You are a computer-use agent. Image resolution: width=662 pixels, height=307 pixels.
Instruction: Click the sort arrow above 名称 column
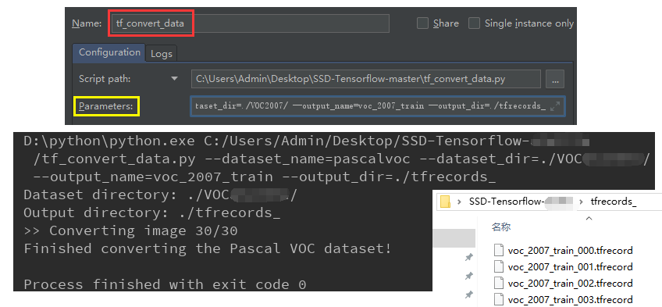pyautogui.click(x=589, y=218)
